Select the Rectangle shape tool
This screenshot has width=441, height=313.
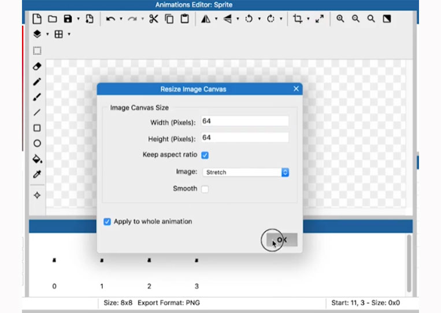[37, 128]
